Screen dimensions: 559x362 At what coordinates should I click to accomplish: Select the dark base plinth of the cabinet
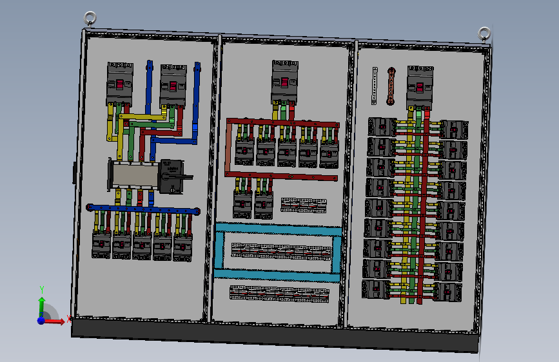coord(275,334)
